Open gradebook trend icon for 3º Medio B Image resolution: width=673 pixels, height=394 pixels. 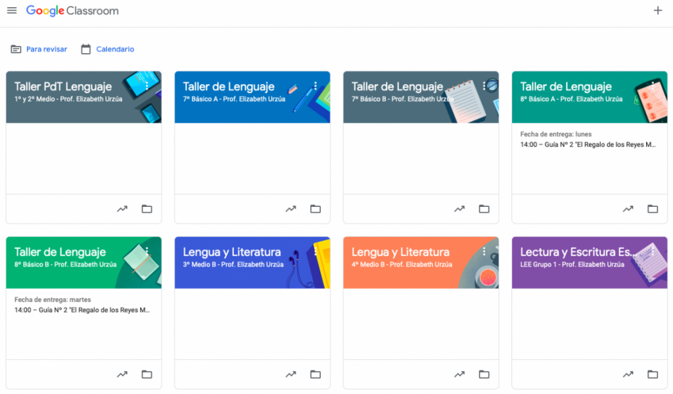point(290,374)
